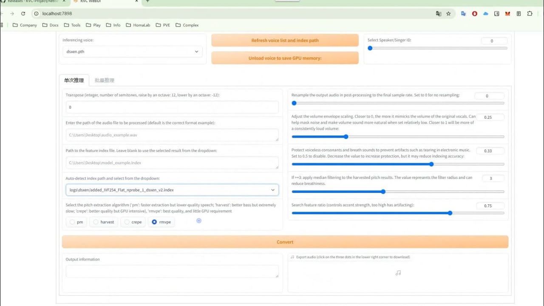Open the MetaMask fox extension icon
Screen dimensions: 544x306
(x=507, y=14)
